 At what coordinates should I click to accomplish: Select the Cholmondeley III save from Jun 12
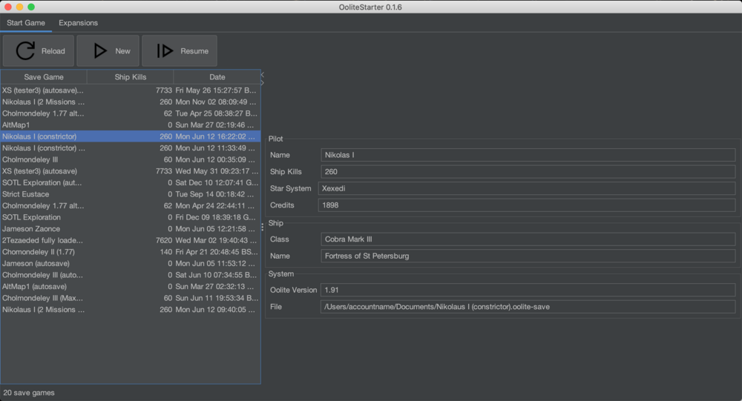click(45, 159)
